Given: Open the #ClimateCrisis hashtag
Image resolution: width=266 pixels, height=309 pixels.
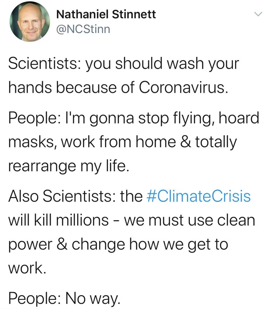Looking at the screenshot, I should tap(198, 196).
